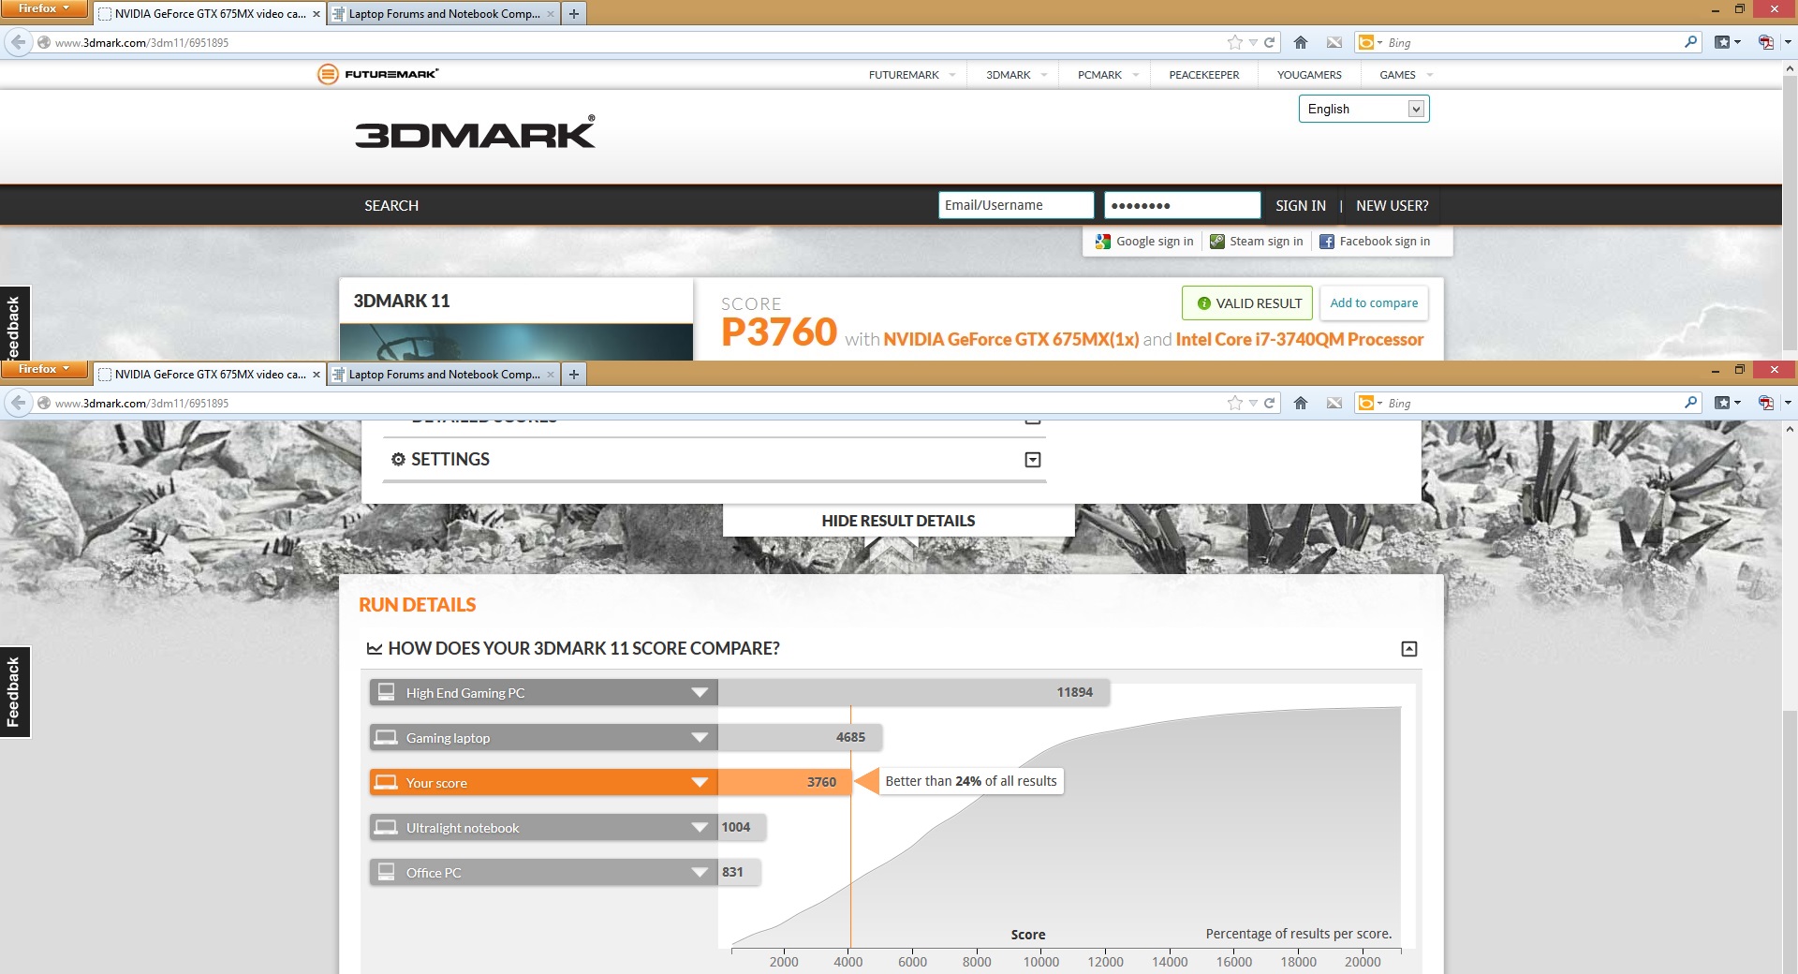Click search magnifier in upper Bing box
1798x974 pixels.
point(1690,42)
